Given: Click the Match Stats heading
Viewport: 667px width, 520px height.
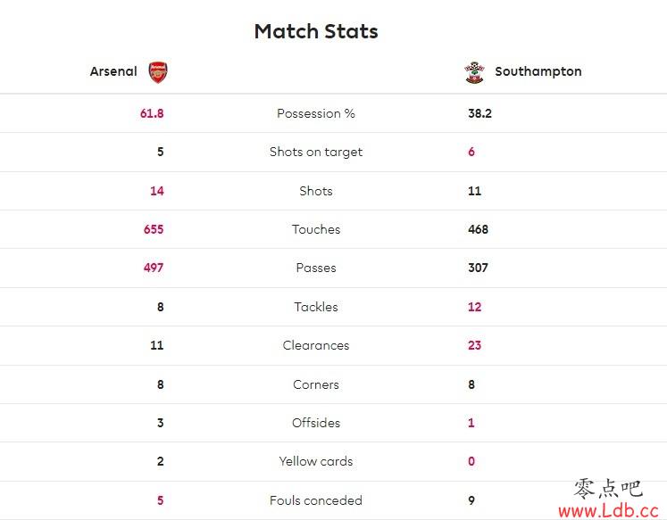Looking at the screenshot, I should point(316,31).
